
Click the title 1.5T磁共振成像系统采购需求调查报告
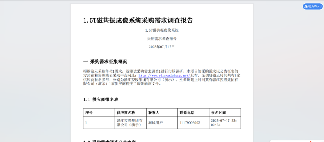(138, 20)
